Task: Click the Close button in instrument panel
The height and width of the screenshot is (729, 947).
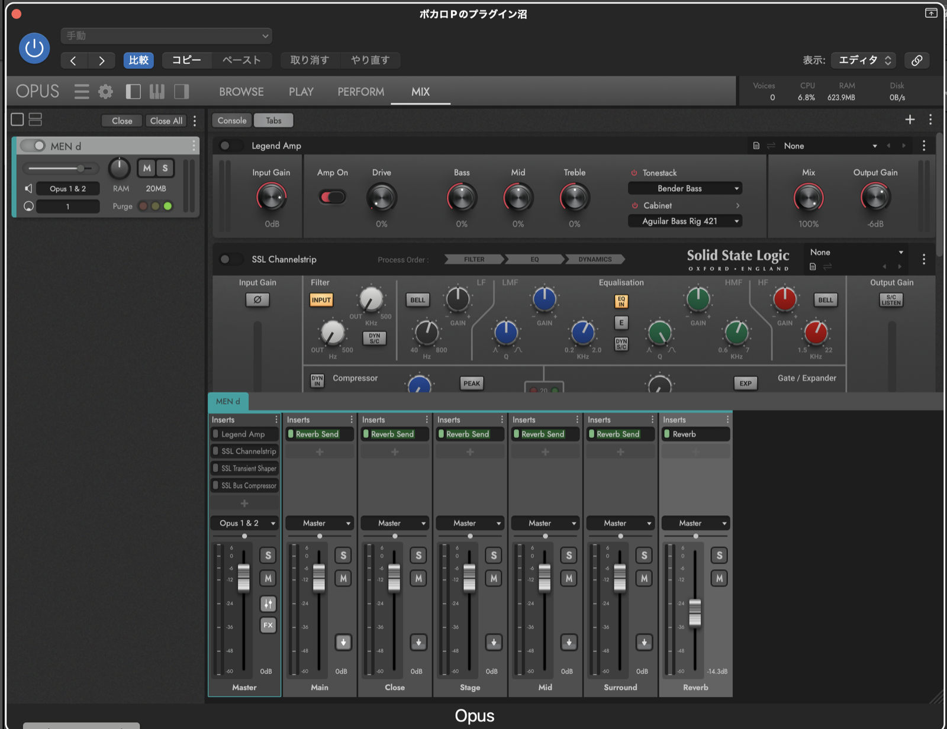Action: click(122, 121)
